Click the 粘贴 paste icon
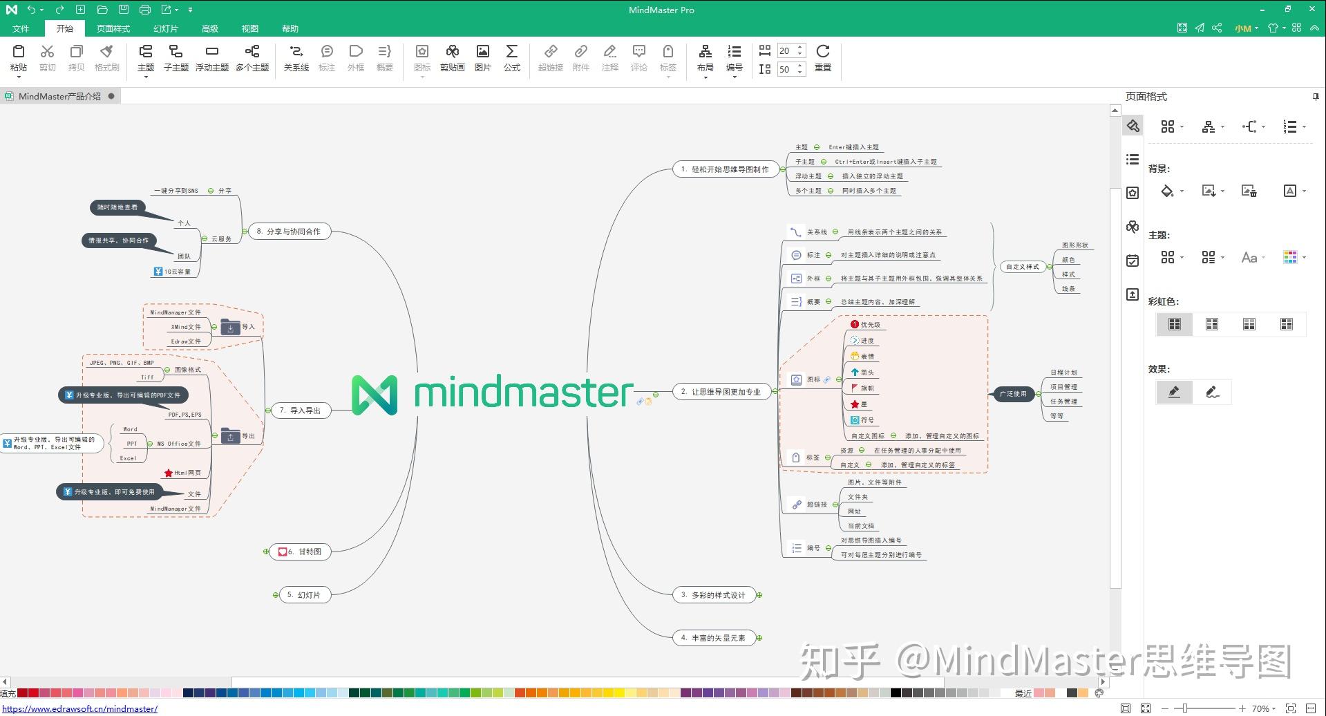Screen dimensions: 1326x716 19,51
